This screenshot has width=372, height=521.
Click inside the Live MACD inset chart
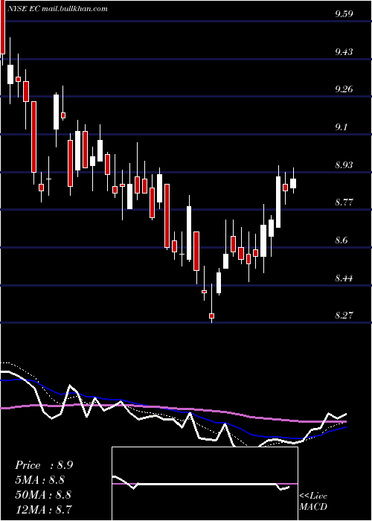(x=205, y=484)
